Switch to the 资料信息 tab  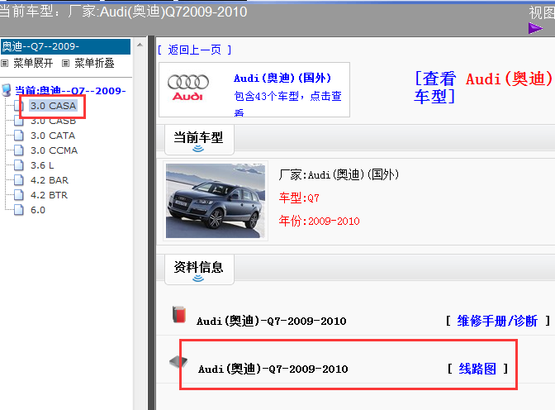pyautogui.click(x=198, y=269)
